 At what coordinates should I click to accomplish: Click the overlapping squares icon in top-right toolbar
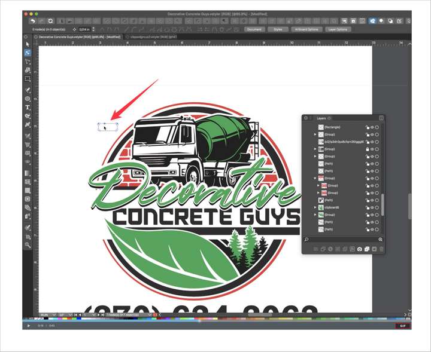pyautogui.click(x=390, y=21)
